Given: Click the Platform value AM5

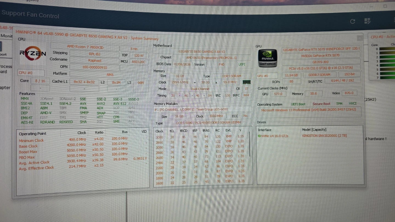Looking at the screenshot, I should pos(109,74).
